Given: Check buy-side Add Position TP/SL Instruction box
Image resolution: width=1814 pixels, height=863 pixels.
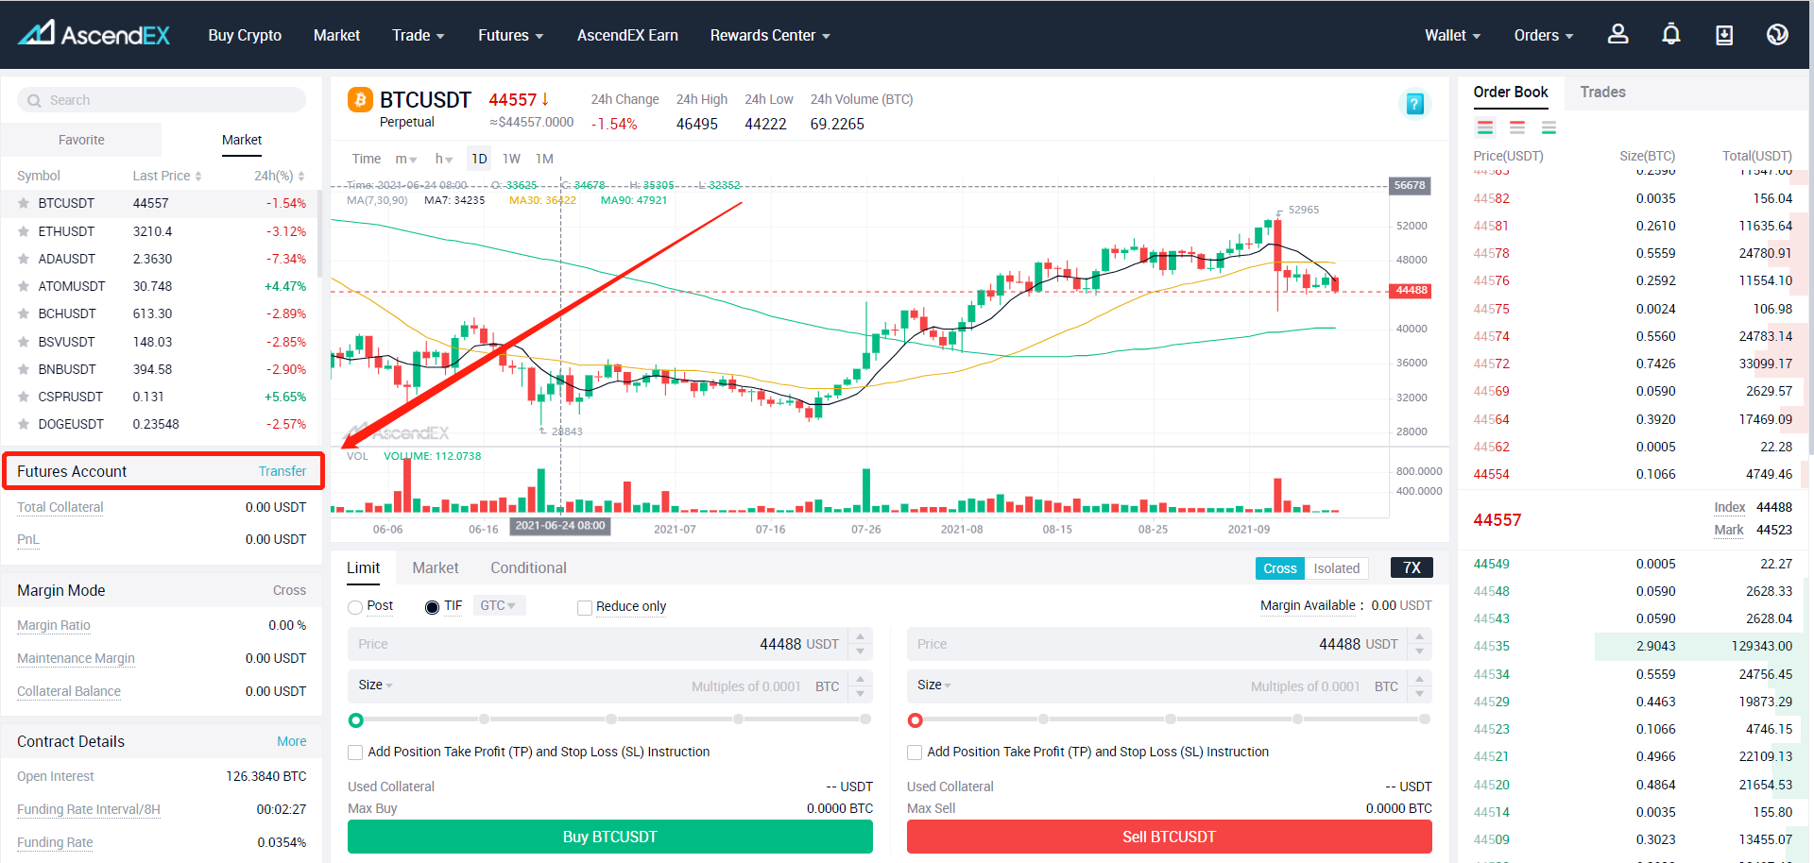Looking at the screenshot, I should [x=355, y=753].
